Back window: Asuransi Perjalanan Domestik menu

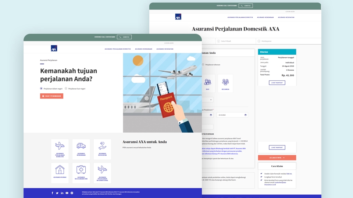click(x=240, y=17)
